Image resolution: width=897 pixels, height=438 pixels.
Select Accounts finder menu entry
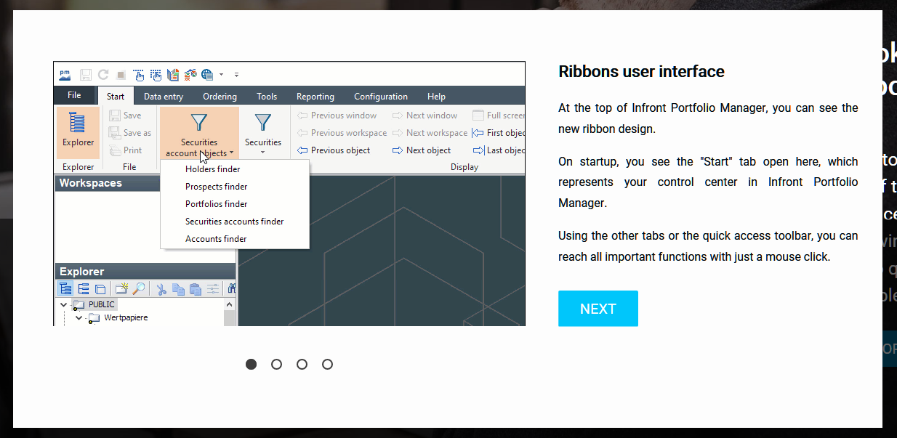pos(215,239)
